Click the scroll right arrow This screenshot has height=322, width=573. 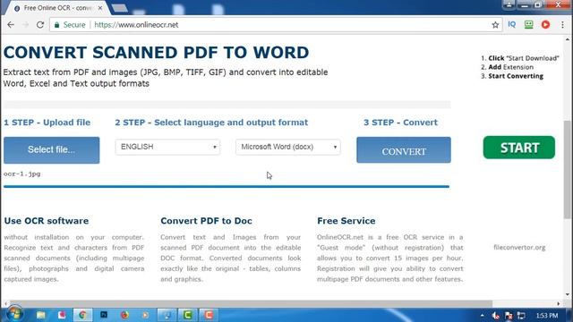coord(559,304)
